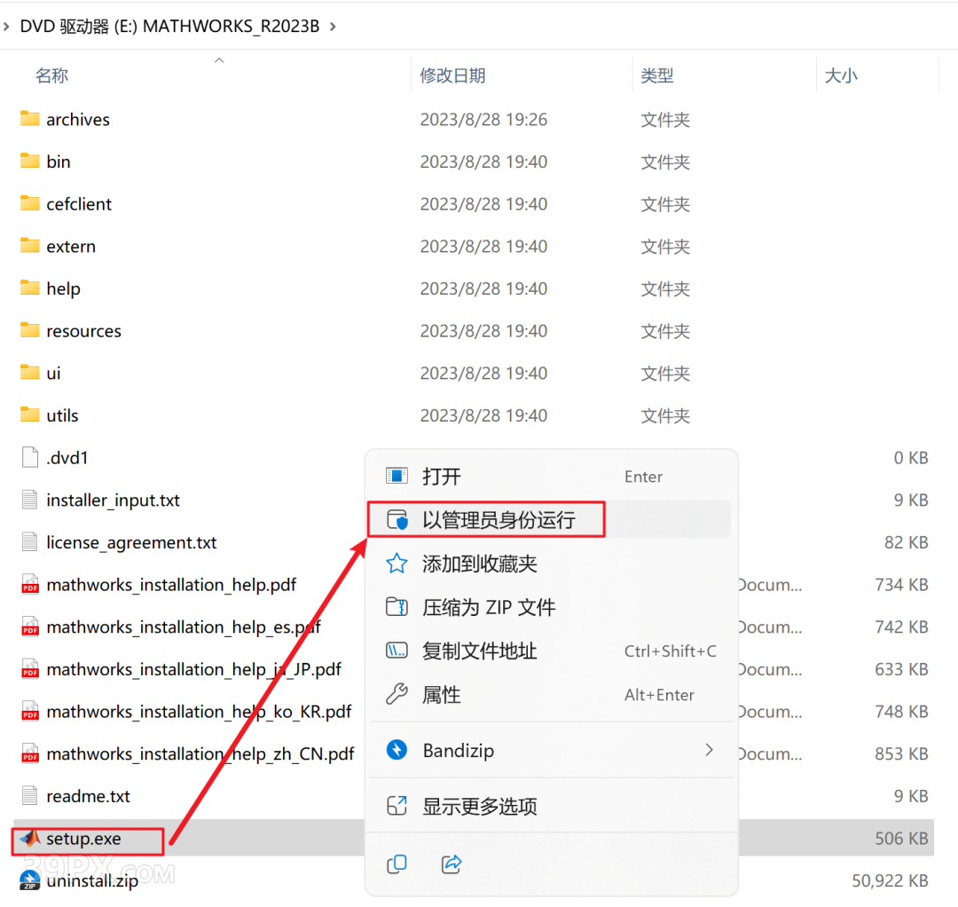Click the mathworks_installation_help_ja_JP.pdf PDF icon
The height and width of the screenshot is (907, 958).
[x=30, y=668]
